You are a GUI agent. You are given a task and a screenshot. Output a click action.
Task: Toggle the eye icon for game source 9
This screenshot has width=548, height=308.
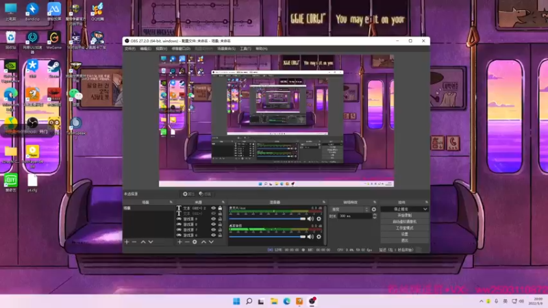(214, 219)
